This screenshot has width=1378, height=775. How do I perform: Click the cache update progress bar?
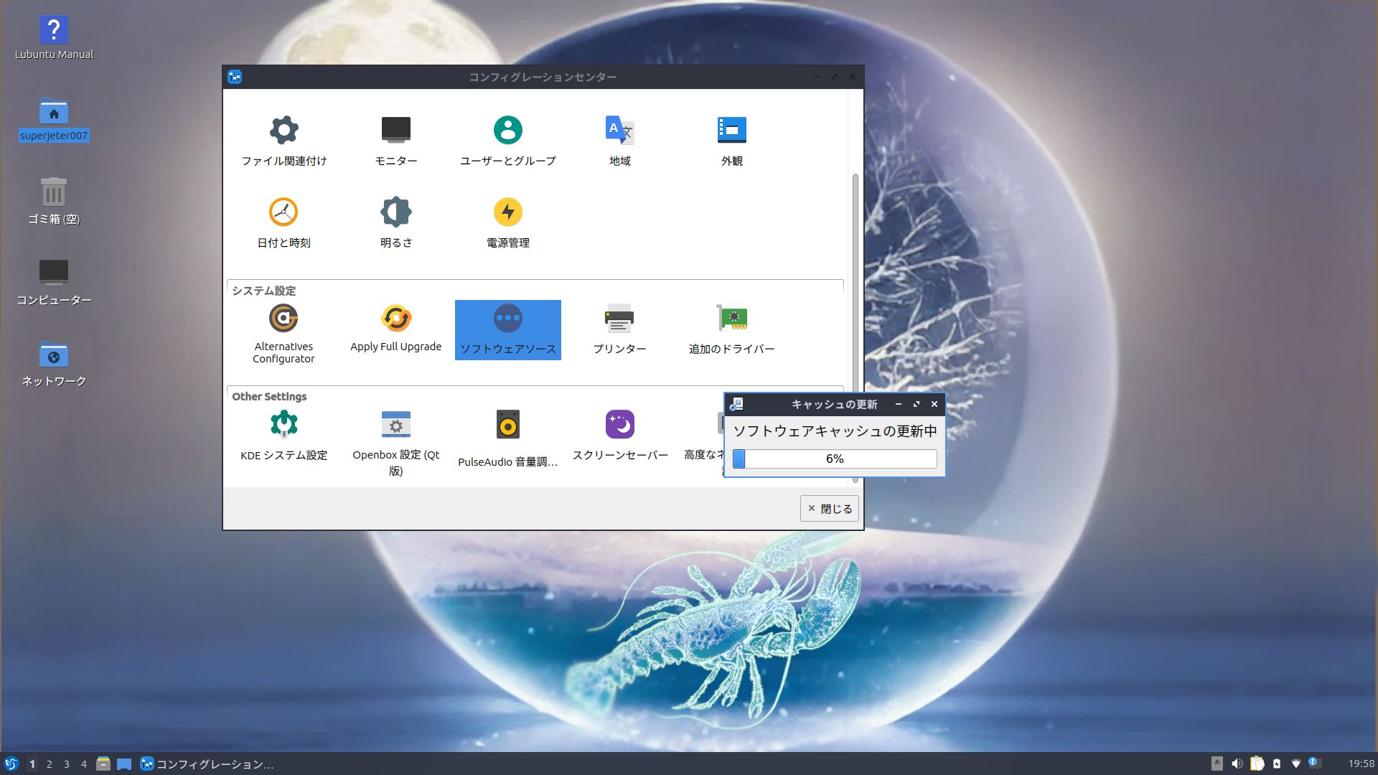834,459
